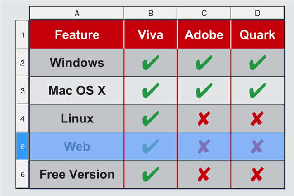This screenshot has height=196, width=294.
Task: Click the Feature header cell
Action: tap(77, 34)
